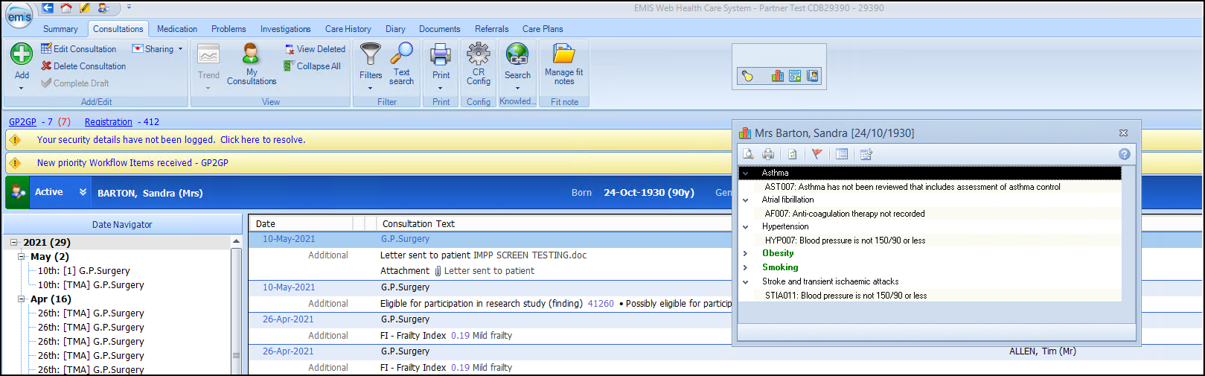Collapse the Asthma section

point(745,173)
